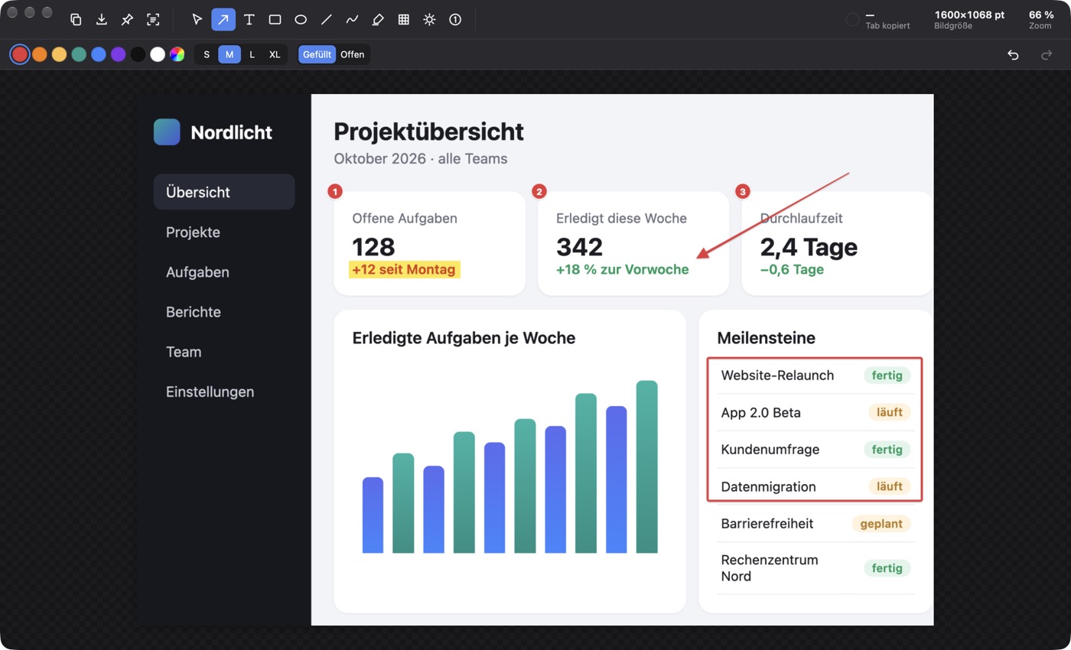
Task: Open the rainbow custom color picker
Action: 177,54
